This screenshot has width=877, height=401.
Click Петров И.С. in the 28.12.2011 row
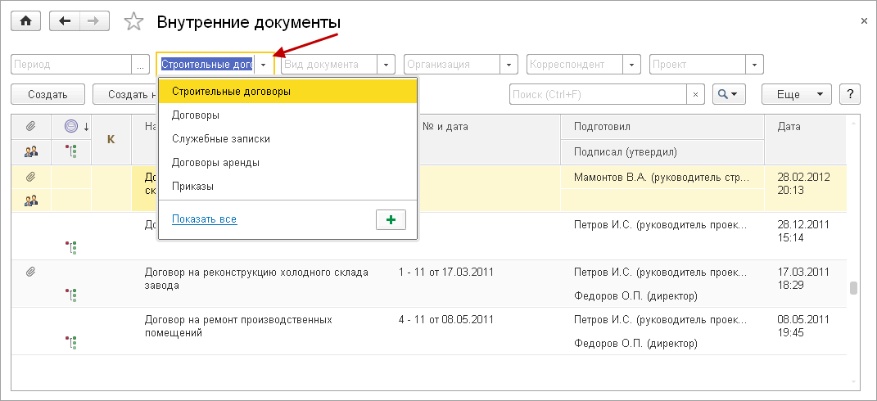pyautogui.click(x=662, y=225)
